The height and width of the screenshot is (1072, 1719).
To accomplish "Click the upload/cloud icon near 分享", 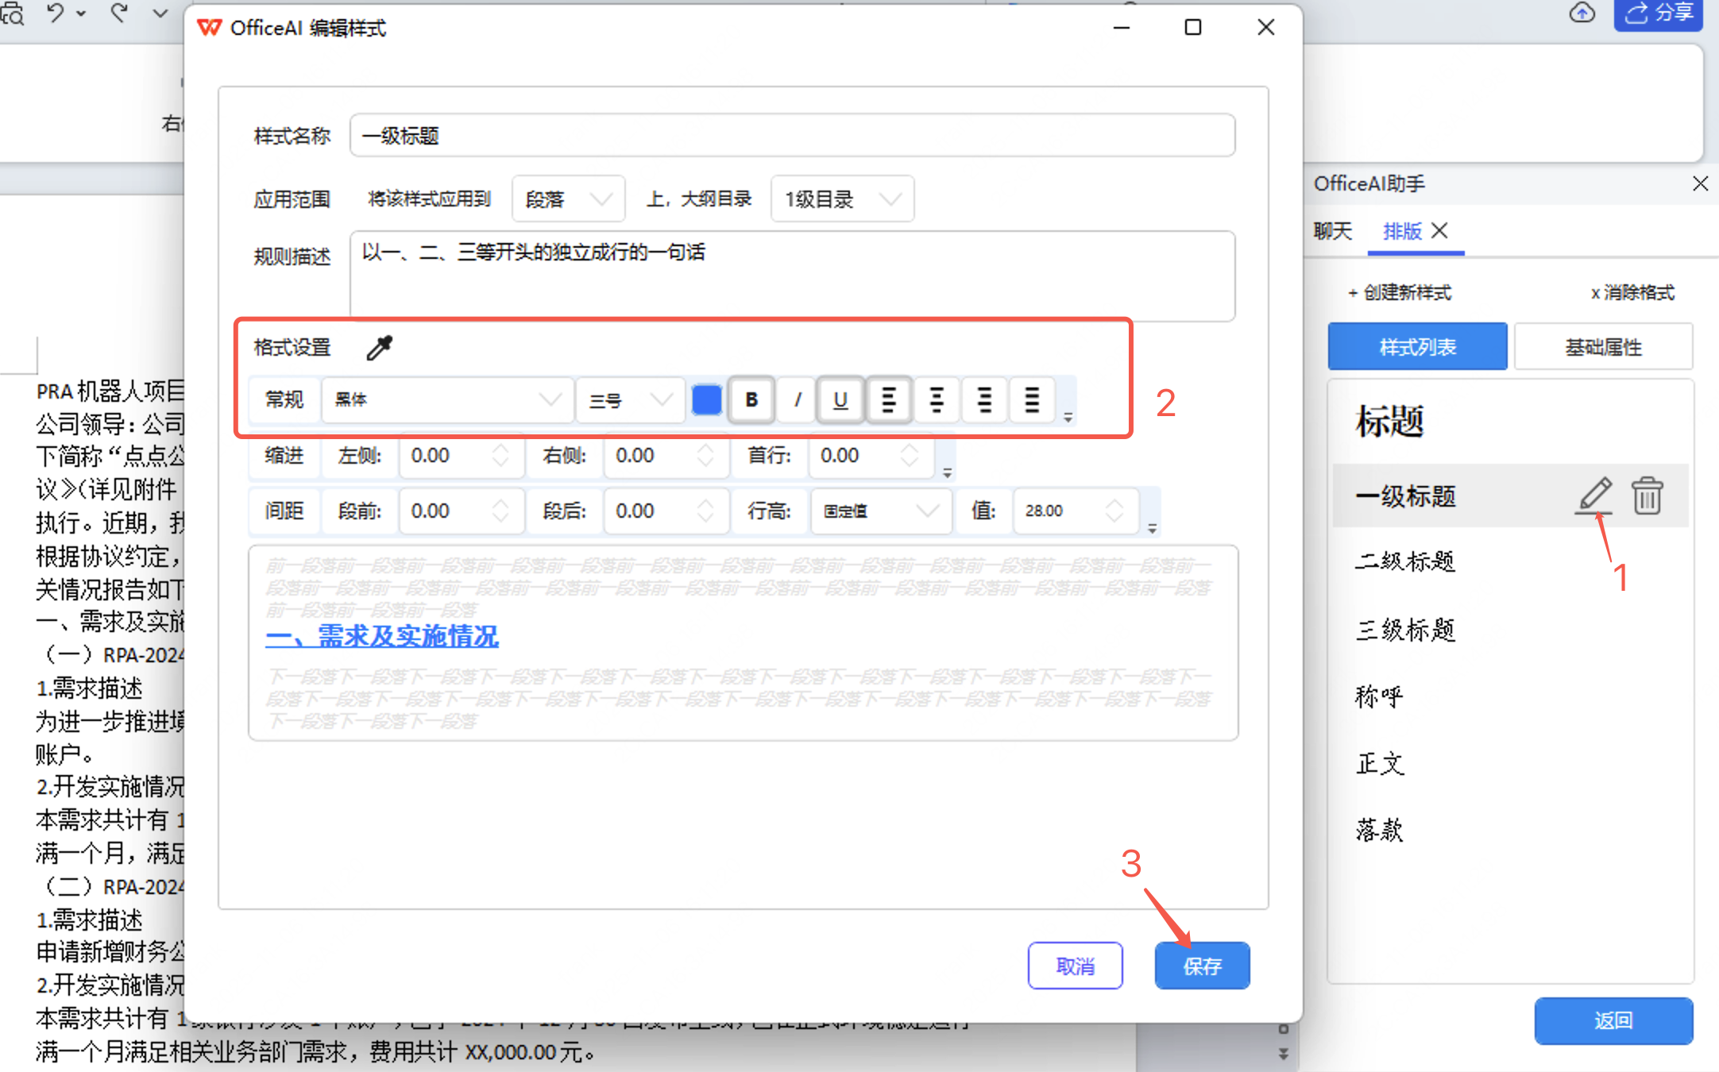I will pyautogui.click(x=1582, y=14).
